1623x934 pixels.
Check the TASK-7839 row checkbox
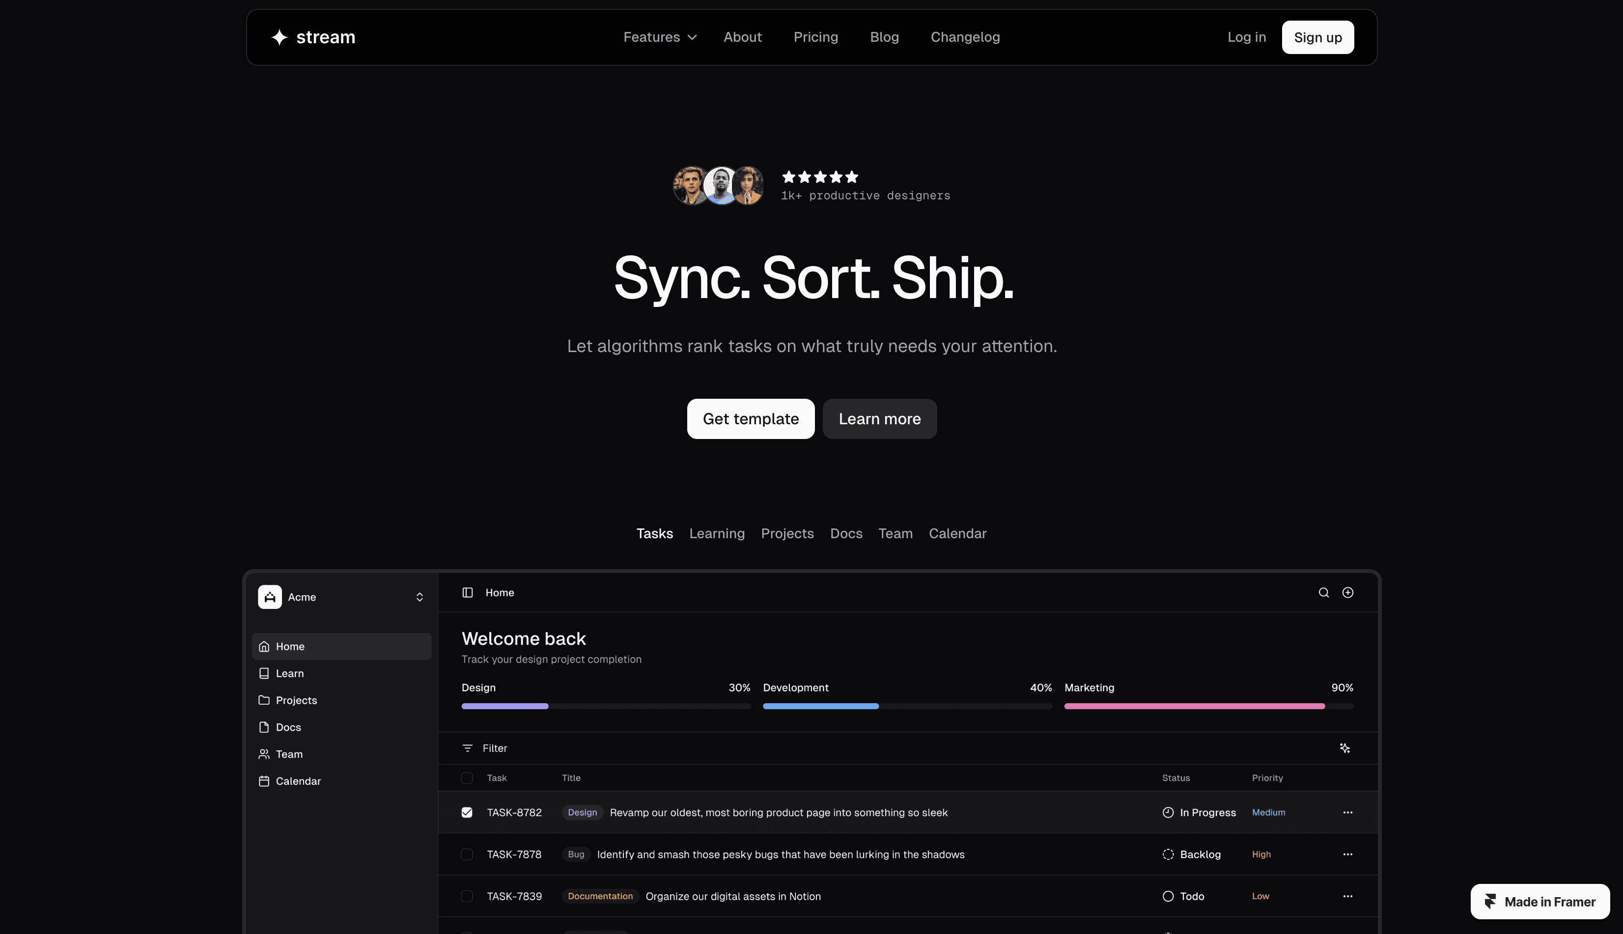click(467, 896)
